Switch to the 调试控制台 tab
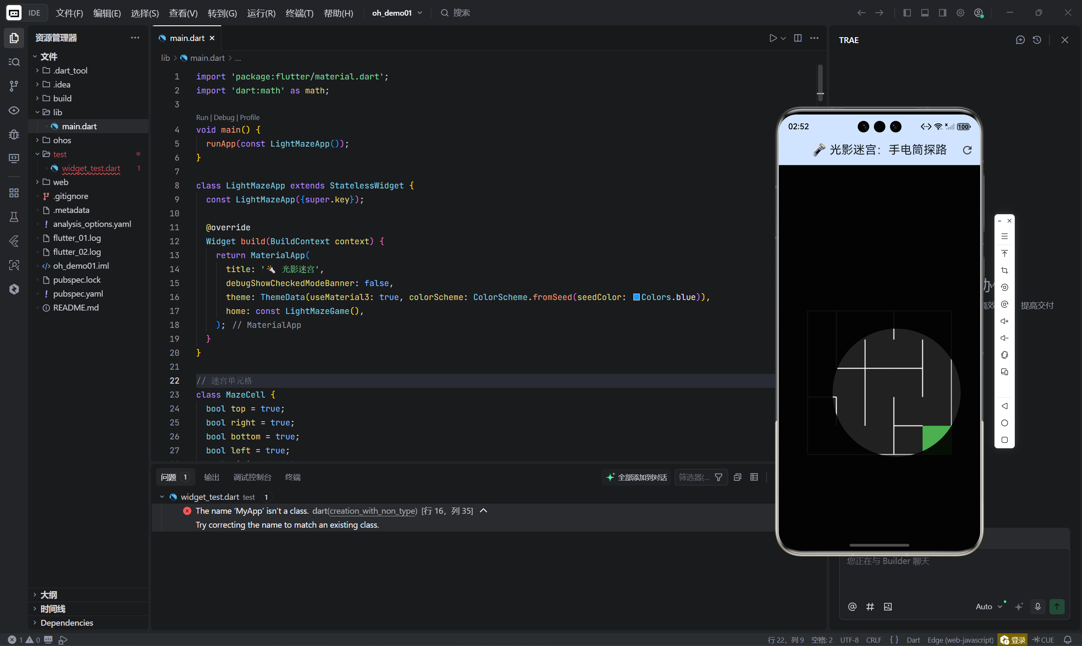The height and width of the screenshot is (646, 1082). coord(252,477)
